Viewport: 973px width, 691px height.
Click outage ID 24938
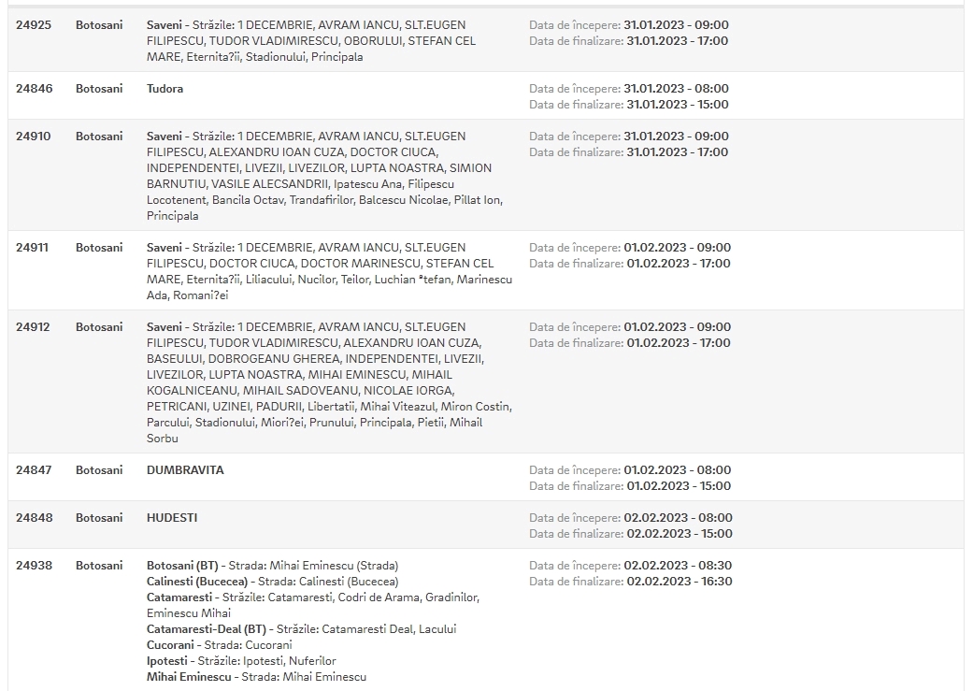(x=35, y=566)
